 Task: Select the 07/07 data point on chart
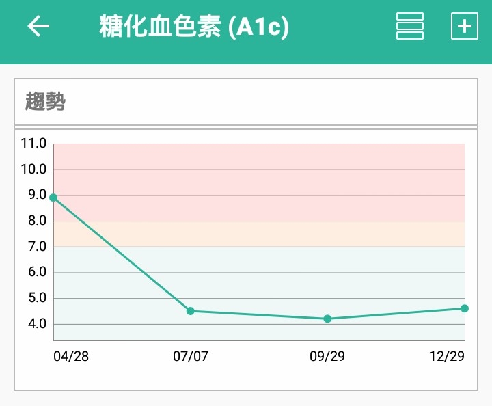[190, 311]
